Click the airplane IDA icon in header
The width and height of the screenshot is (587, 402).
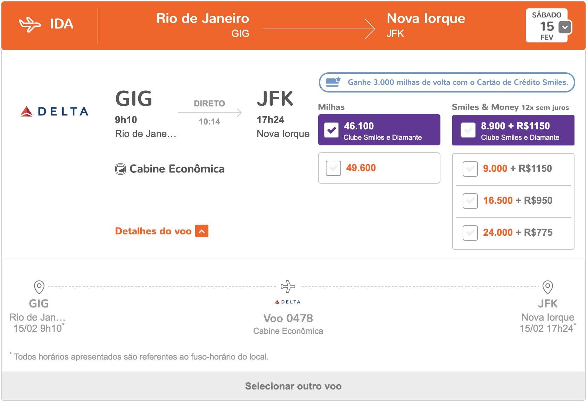30,24
